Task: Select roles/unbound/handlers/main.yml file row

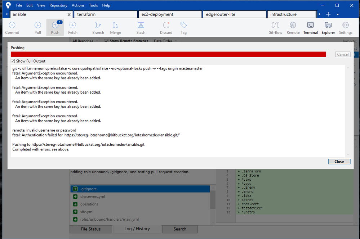Action: coord(140,219)
